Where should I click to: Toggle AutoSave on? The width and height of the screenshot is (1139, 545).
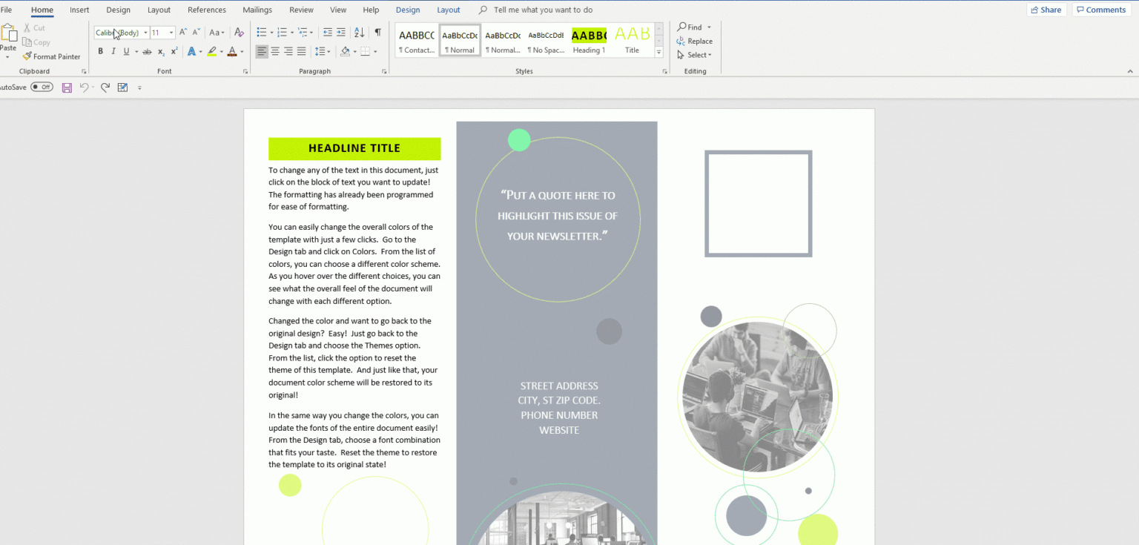point(42,87)
